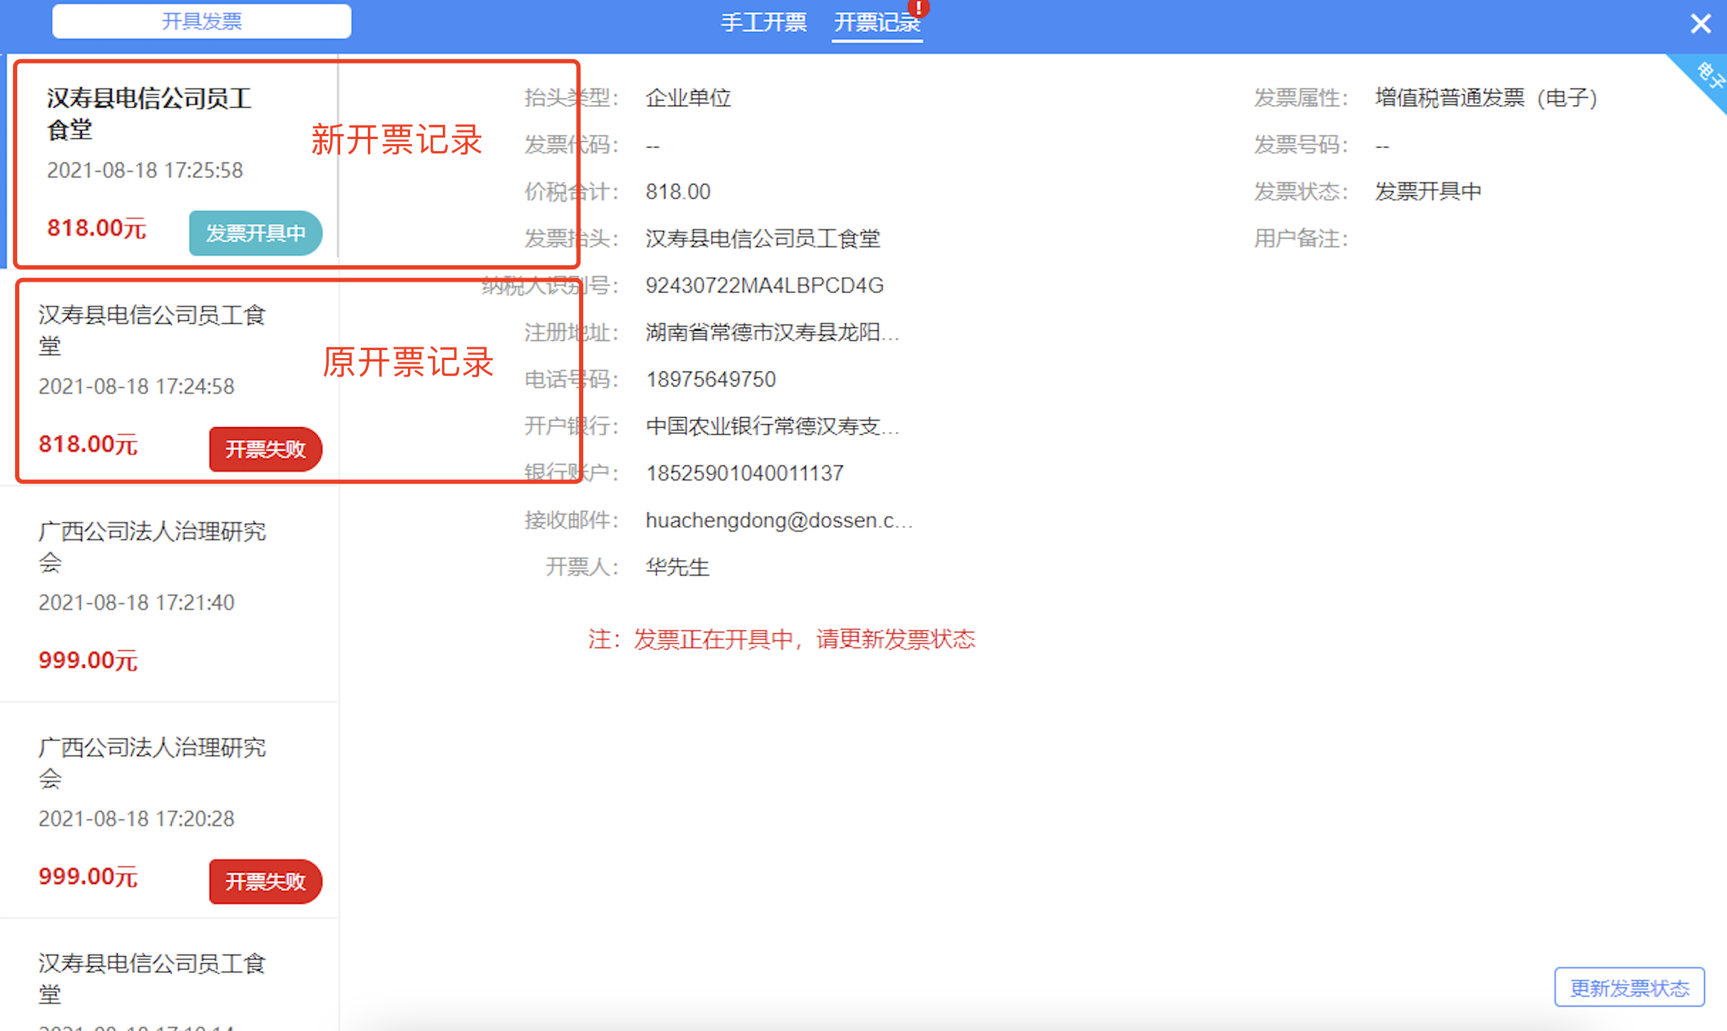The width and height of the screenshot is (1727, 1031).
Task: Switch to the 手工开票 tab
Action: coord(763,23)
